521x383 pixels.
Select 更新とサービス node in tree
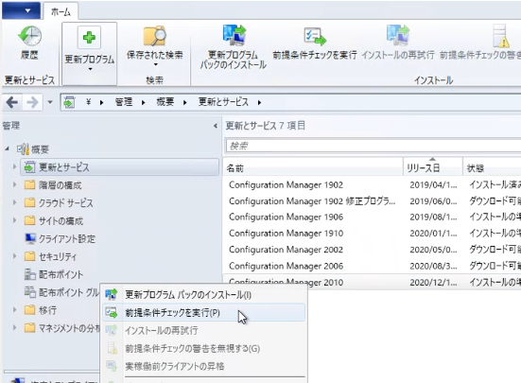tap(119, 167)
